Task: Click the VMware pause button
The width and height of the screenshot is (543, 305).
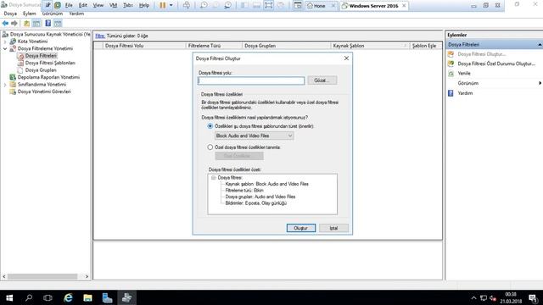Action: click(x=162, y=5)
